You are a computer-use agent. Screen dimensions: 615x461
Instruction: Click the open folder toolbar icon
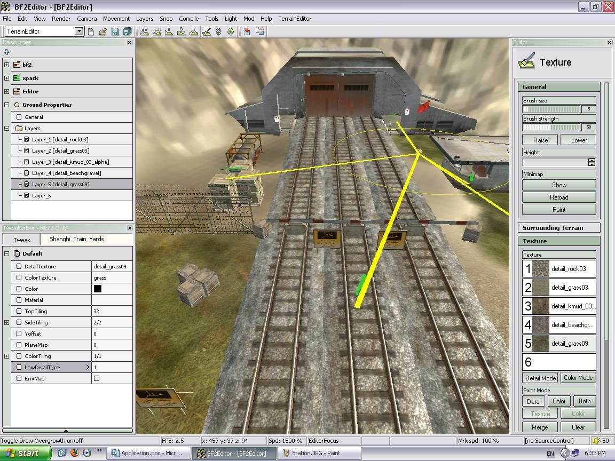click(102, 31)
